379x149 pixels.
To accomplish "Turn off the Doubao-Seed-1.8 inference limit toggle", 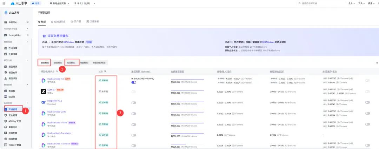I will click(134, 82).
